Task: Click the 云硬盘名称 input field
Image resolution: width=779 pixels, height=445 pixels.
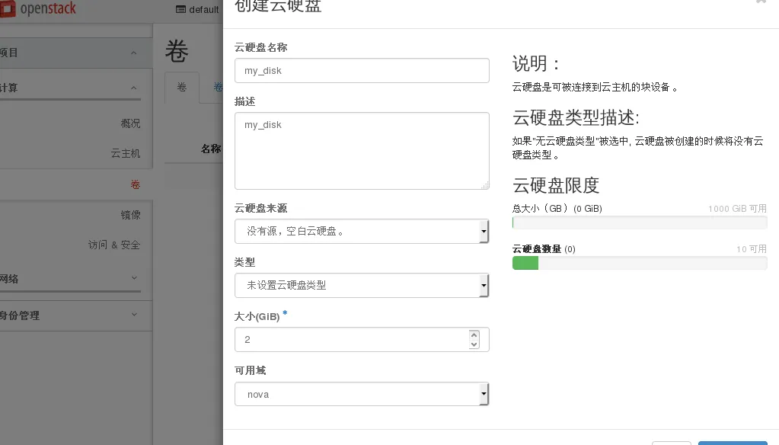Action: click(362, 71)
